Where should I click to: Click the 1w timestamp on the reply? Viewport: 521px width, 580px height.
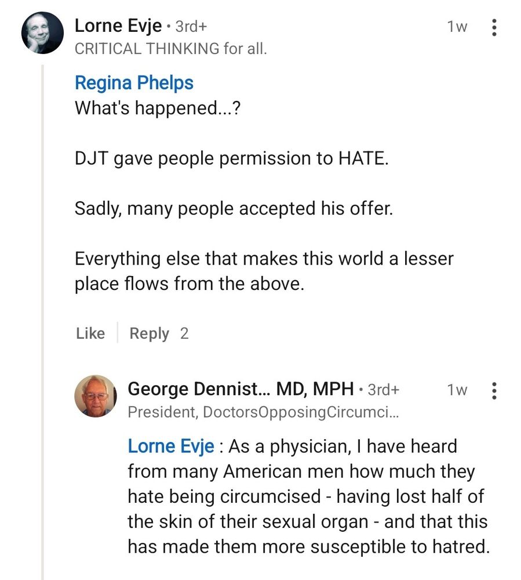(457, 390)
